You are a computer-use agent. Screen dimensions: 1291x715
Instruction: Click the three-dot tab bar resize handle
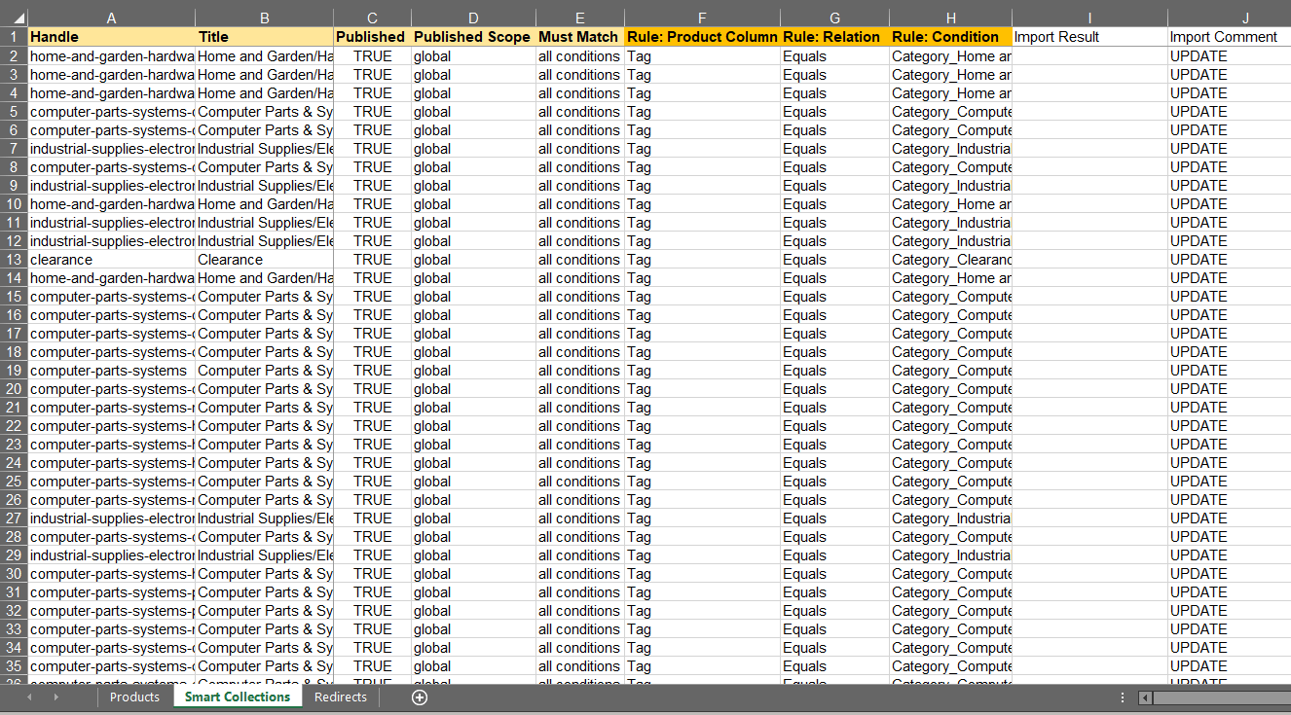(x=1123, y=697)
